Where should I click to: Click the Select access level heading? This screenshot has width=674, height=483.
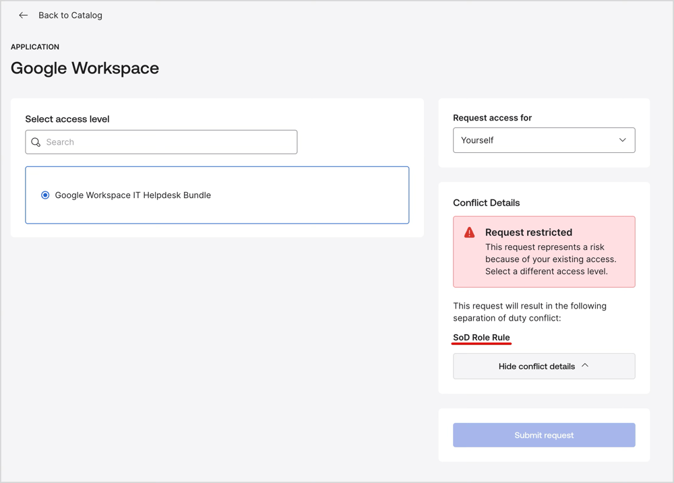[67, 119]
